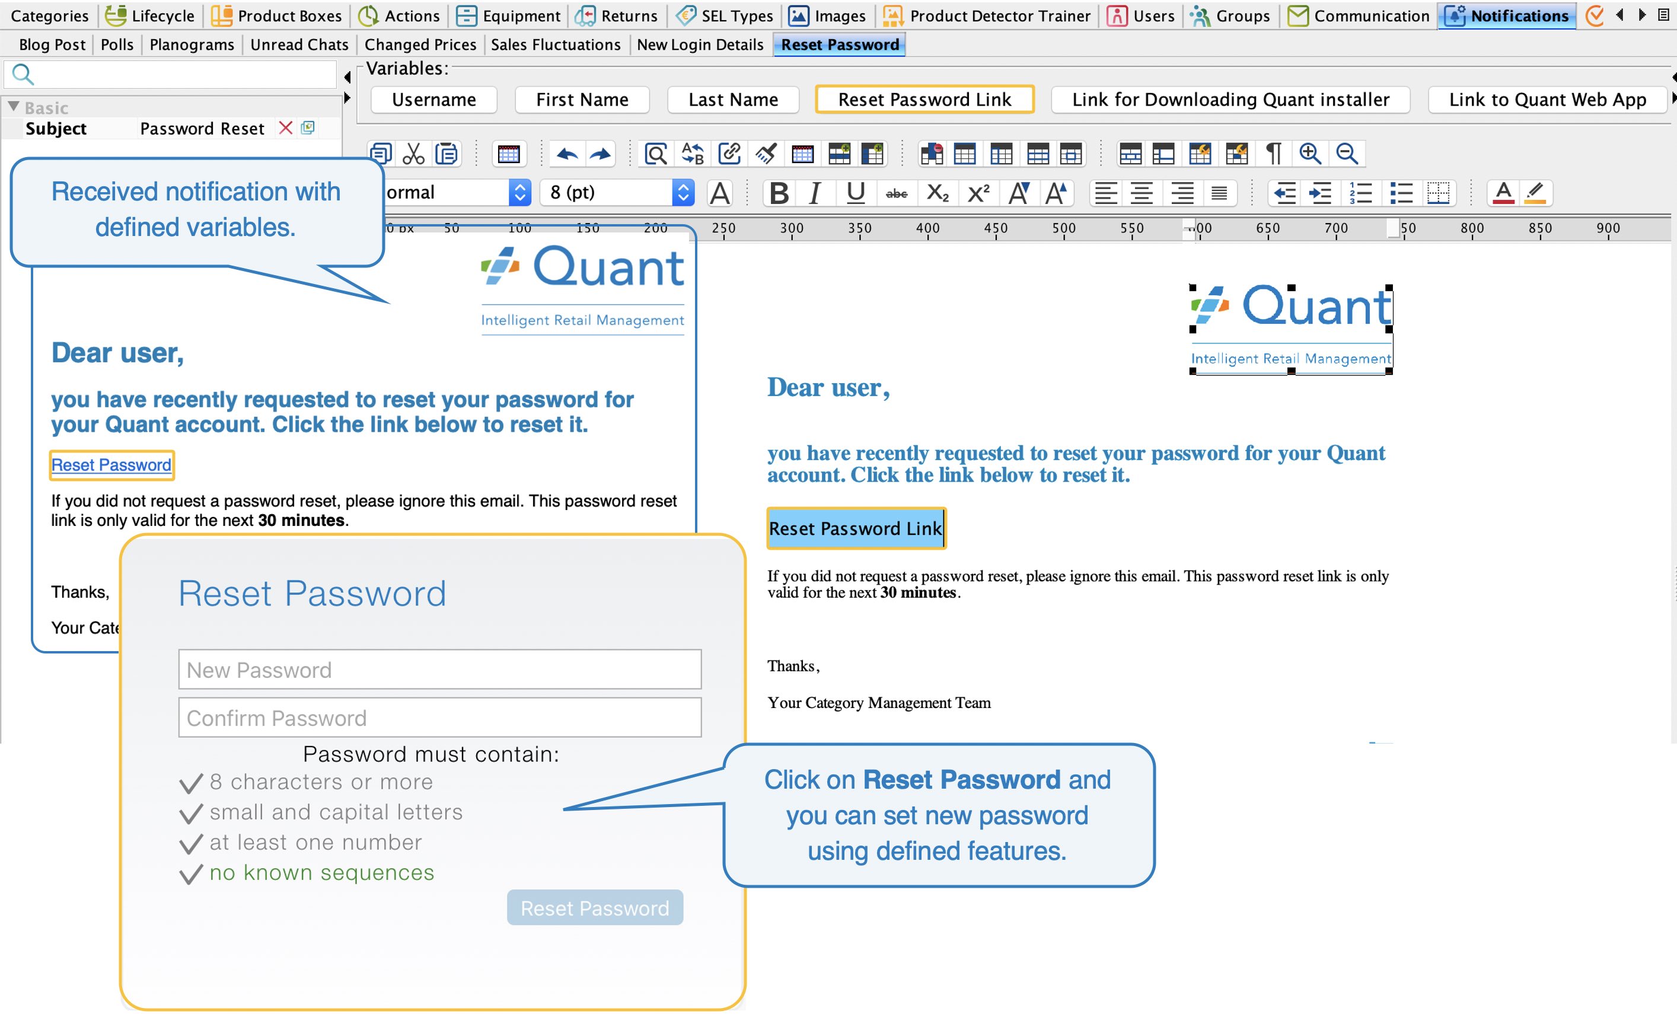Insert a numbered list

1360,193
